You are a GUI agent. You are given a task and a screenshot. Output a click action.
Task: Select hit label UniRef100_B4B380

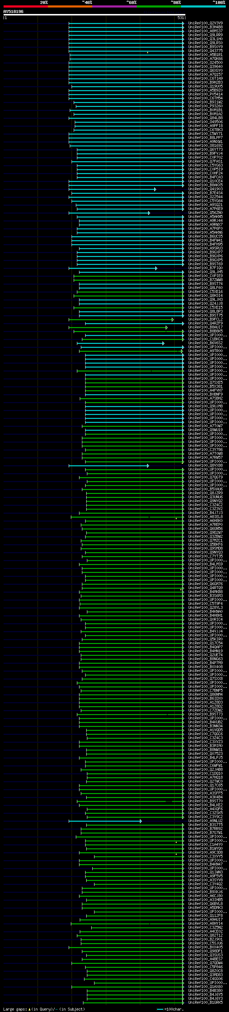(205, 991)
